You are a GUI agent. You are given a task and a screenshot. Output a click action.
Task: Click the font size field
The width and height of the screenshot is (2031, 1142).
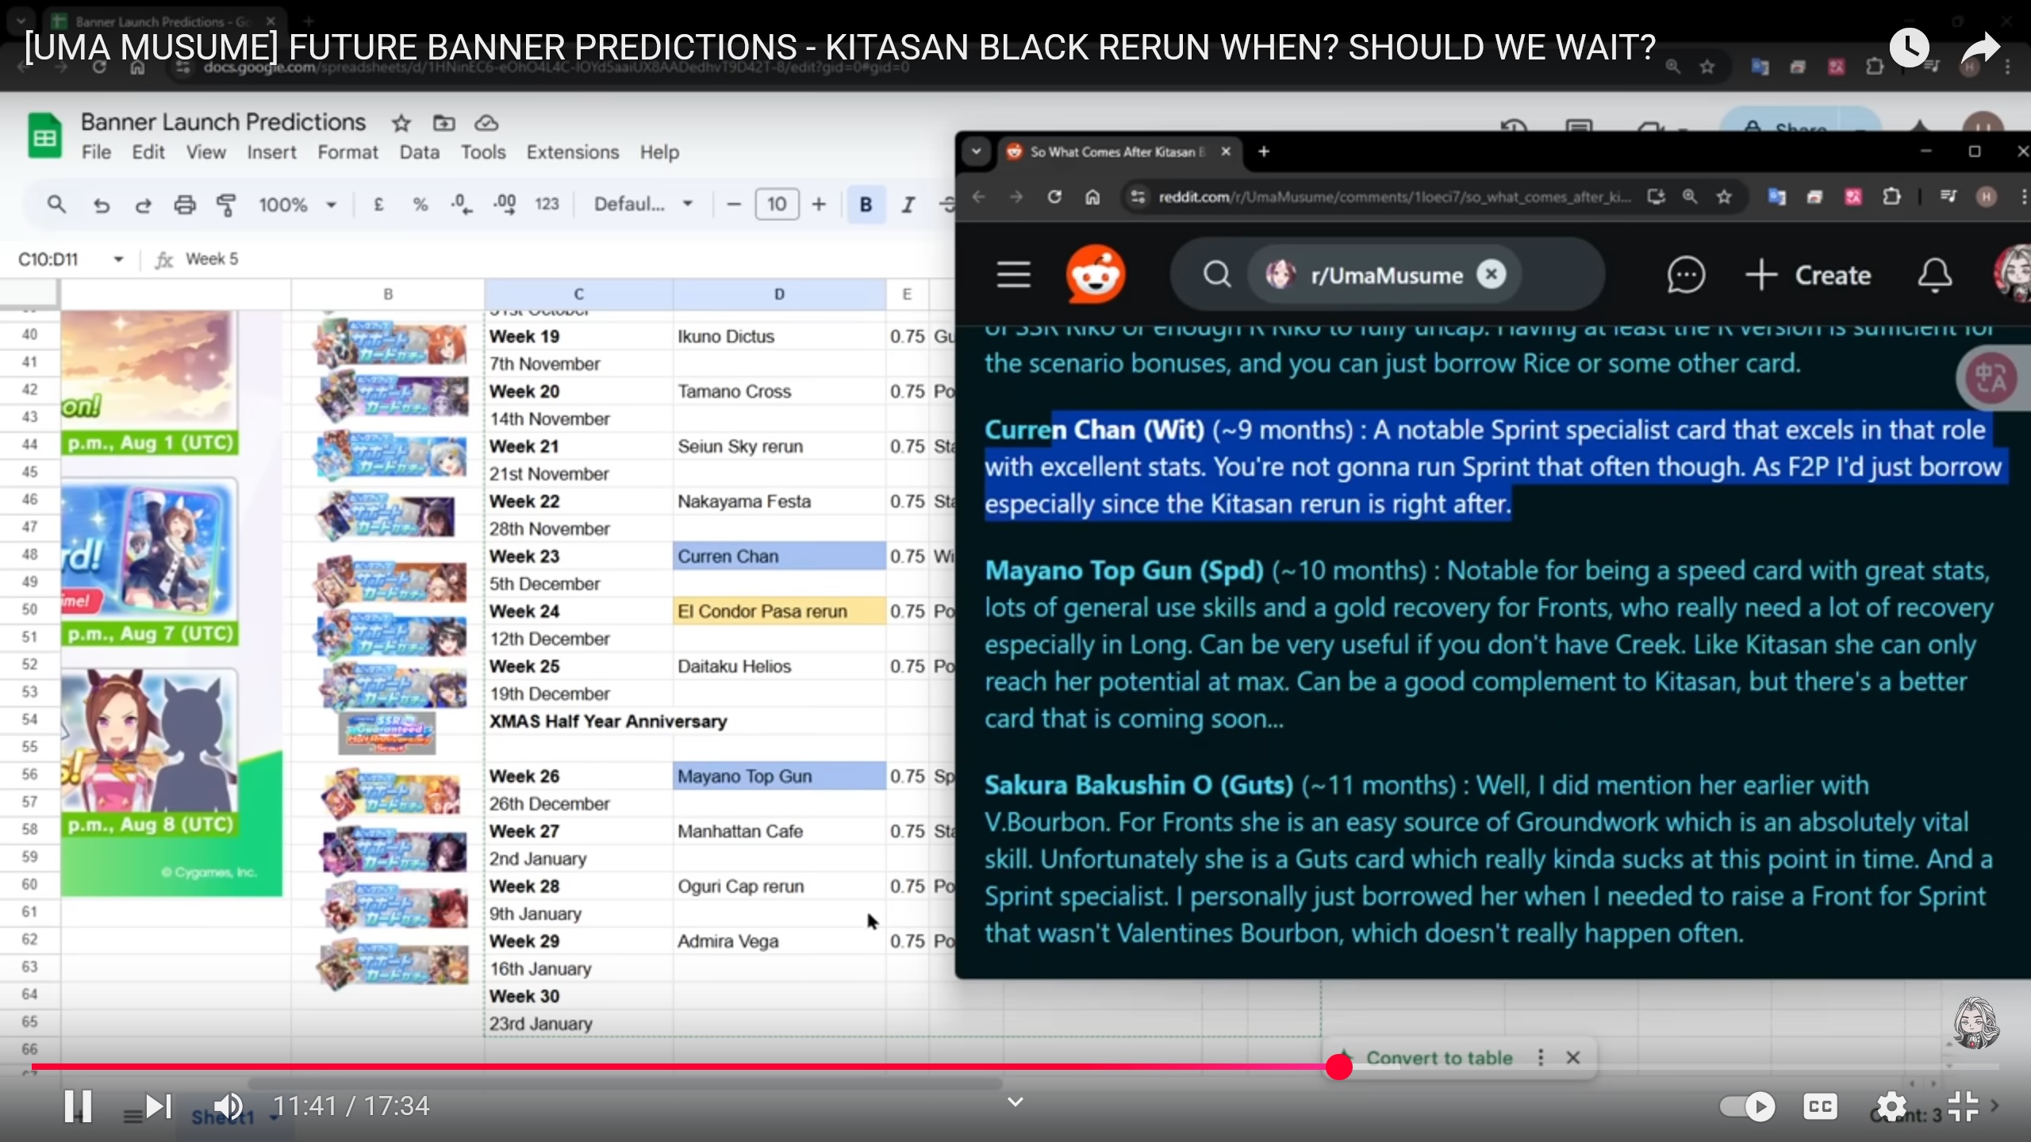[777, 205]
